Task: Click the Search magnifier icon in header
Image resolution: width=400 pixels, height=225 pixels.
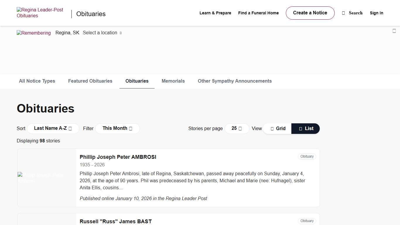Action: coord(343,13)
